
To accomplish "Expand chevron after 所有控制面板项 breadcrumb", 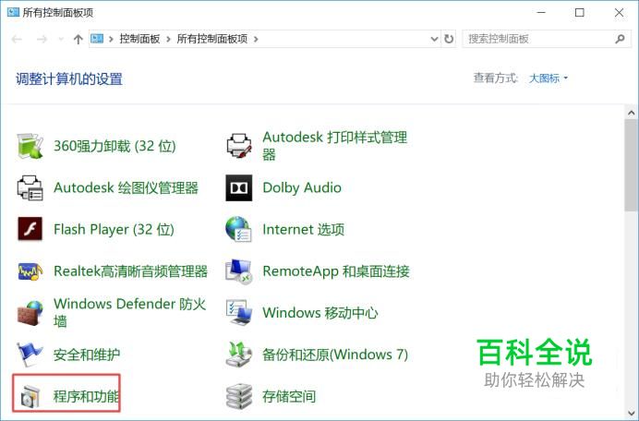I will tap(256, 39).
